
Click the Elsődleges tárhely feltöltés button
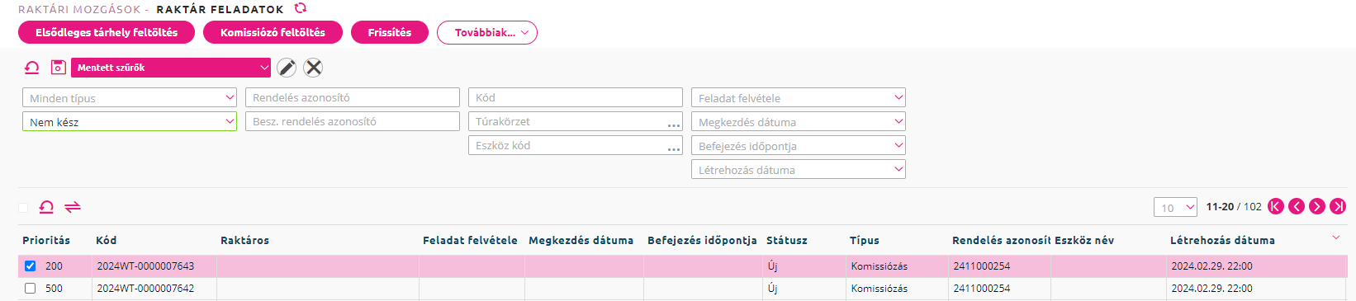pos(107,32)
